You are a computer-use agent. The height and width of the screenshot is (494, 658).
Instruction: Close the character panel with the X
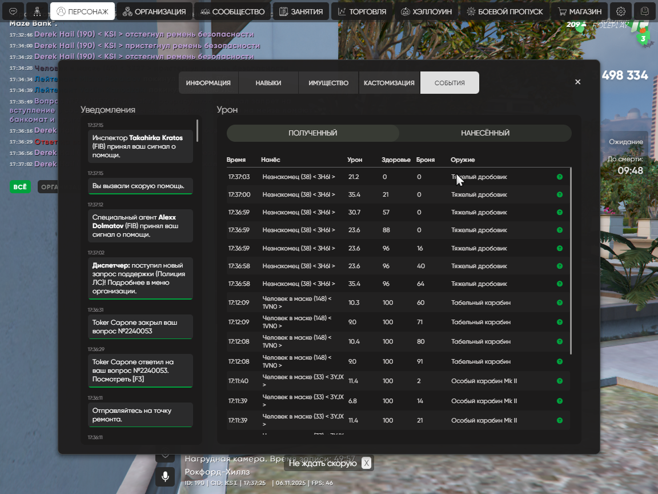coord(577,82)
